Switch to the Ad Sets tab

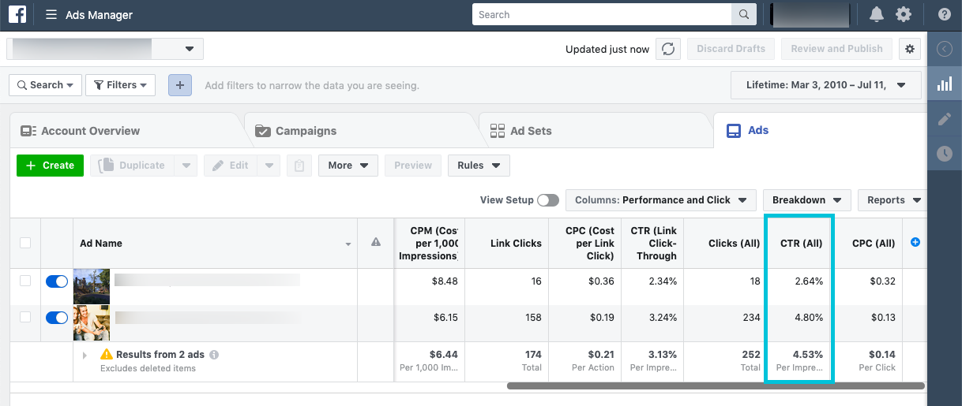[531, 131]
